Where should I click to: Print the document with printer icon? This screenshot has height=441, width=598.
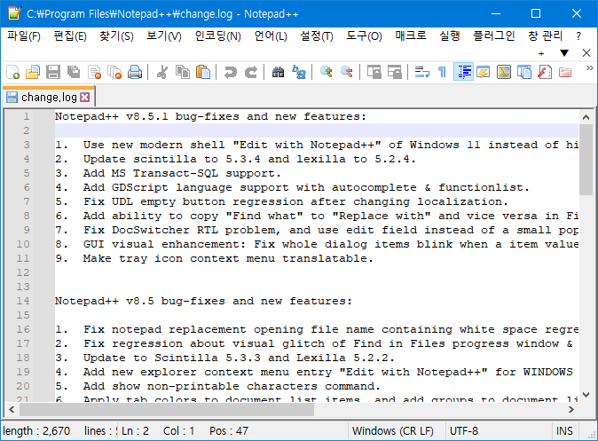click(135, 72)
